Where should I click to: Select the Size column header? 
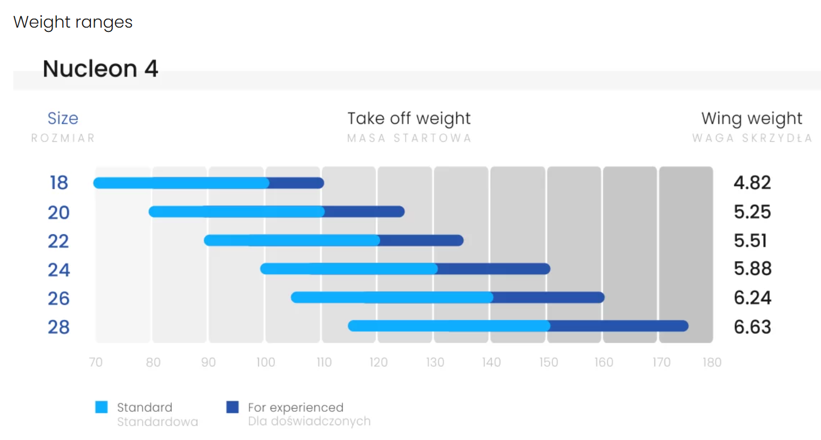pos(63,119)
